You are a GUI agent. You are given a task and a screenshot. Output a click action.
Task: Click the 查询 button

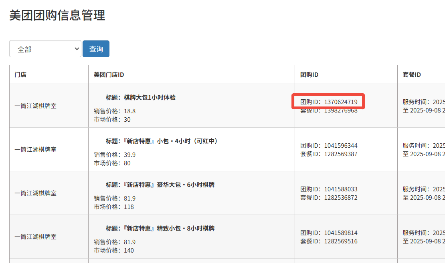click(x=96, y=49)
